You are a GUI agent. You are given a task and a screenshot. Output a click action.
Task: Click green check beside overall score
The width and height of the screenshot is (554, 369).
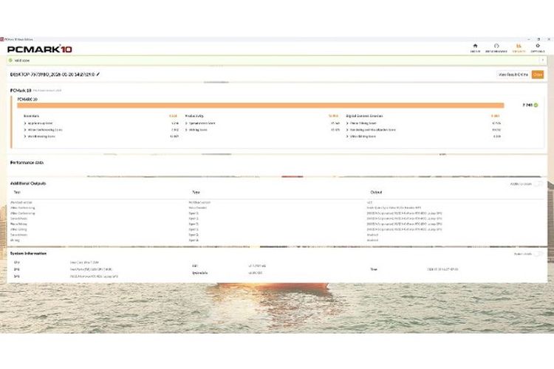536,106
